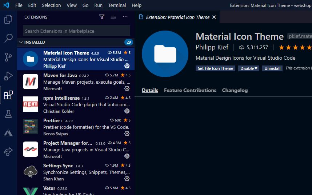
Task: Switch to the Details tab
Action: coord(150,90)
